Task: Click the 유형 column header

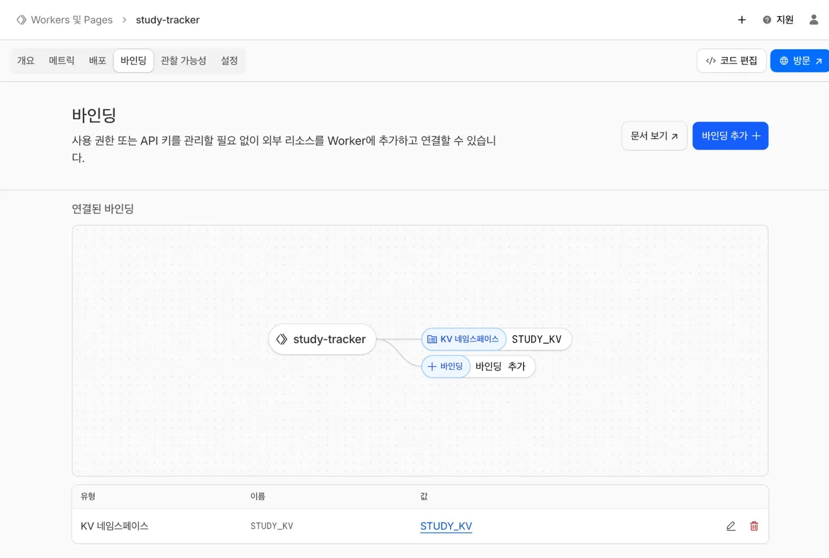Action: point(88,496)
